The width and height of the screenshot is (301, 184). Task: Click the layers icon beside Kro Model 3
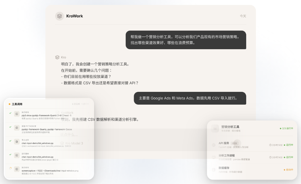(62, 143)
